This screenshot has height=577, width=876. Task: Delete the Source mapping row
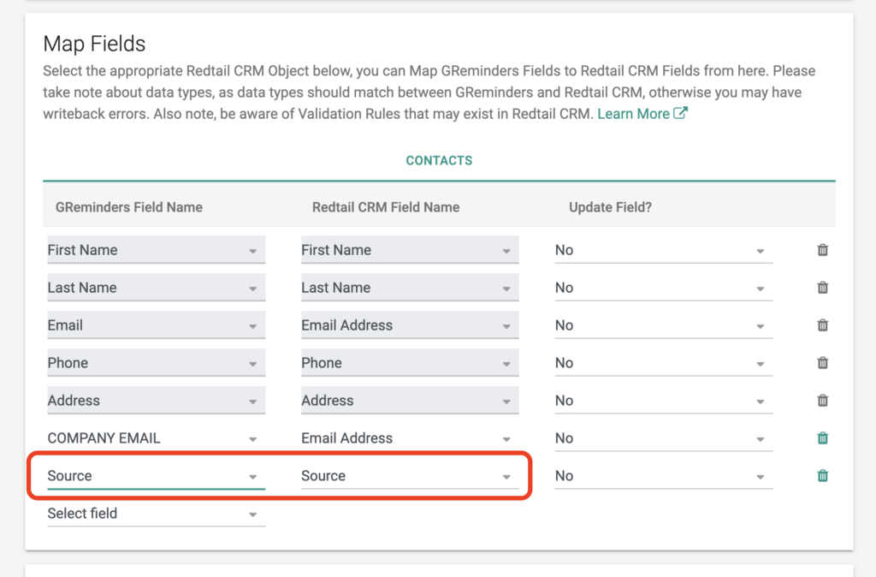[822, 476]
